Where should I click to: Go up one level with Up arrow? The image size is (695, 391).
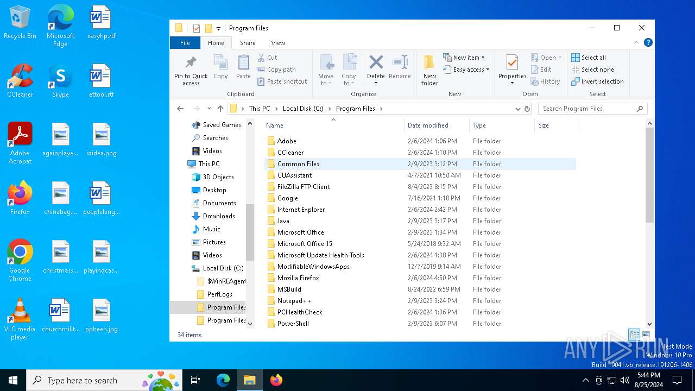[220, 109]
